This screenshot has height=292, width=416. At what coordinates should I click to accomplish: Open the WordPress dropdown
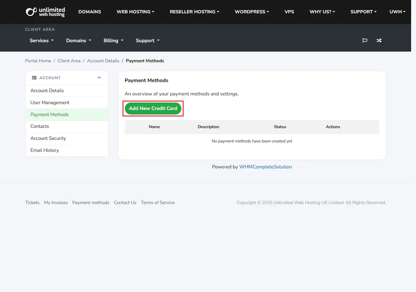point(252,12)
